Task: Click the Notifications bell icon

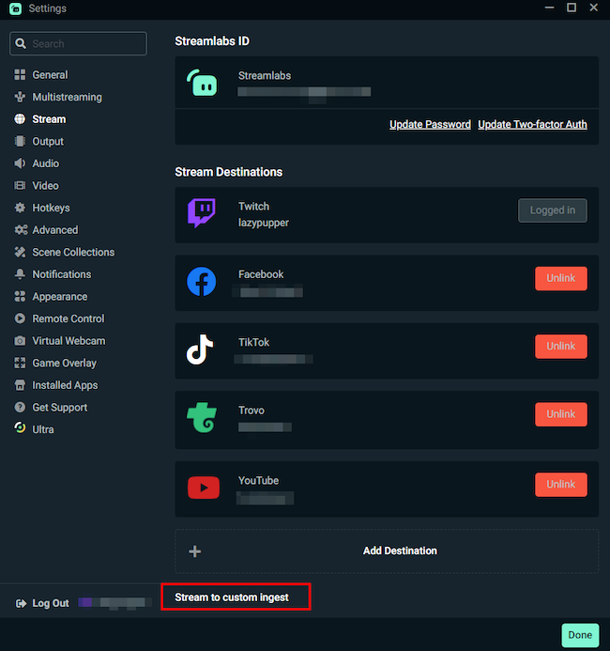Action: click(20, 274)
